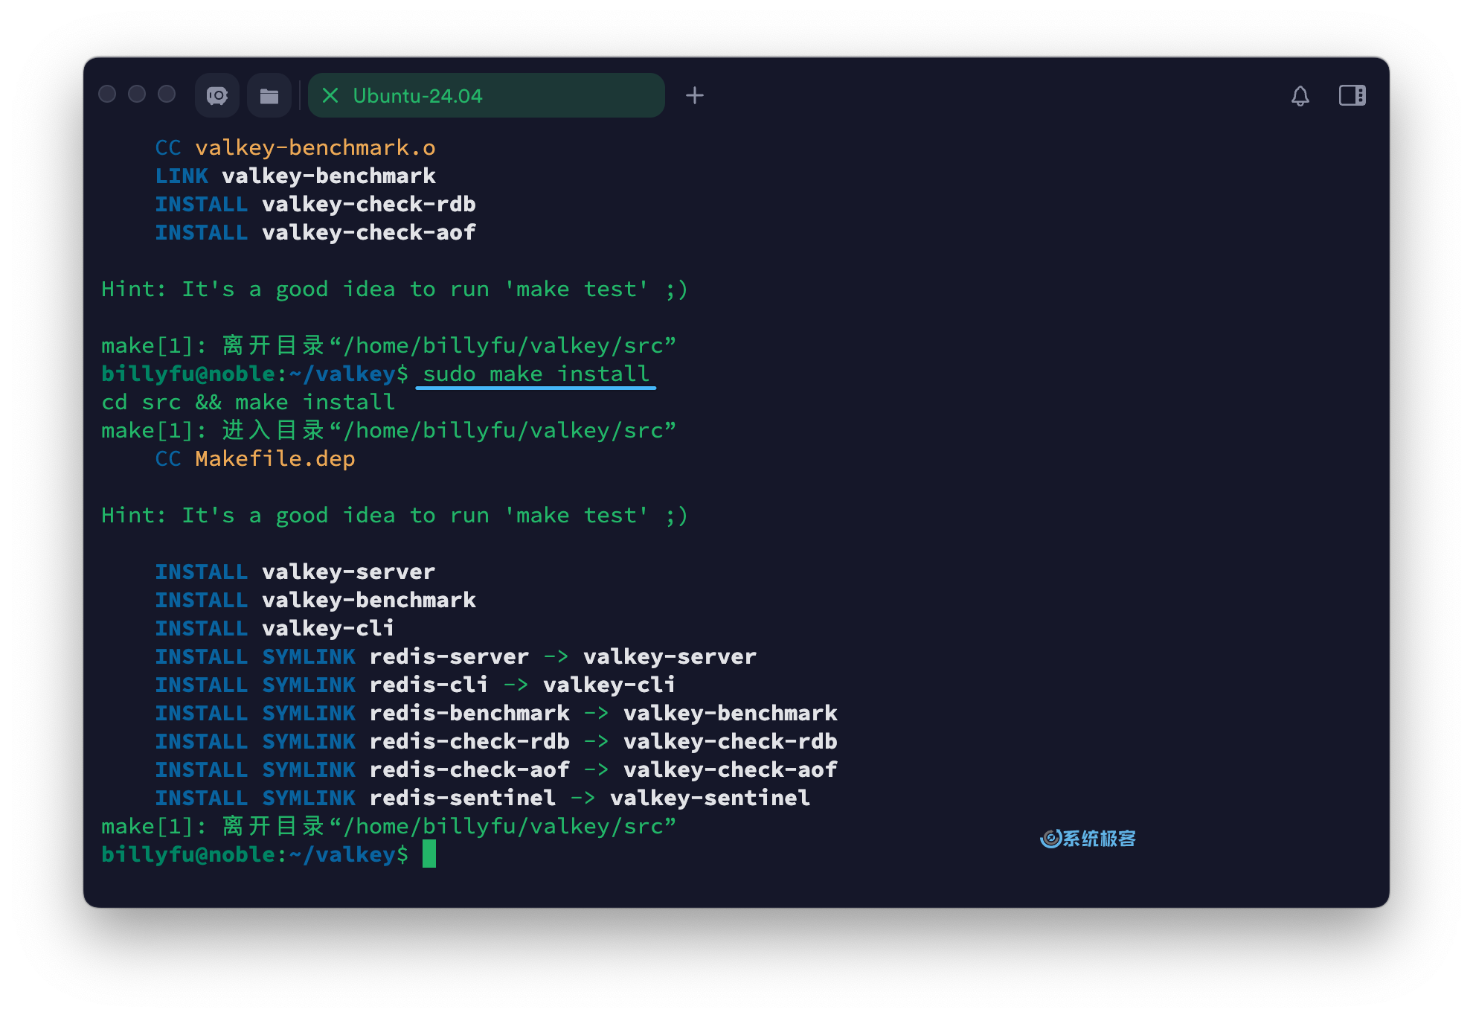The image size is (1473, 1018).
Task: Click the terminal cursor at the last prompt
Action: pos(429,854)
